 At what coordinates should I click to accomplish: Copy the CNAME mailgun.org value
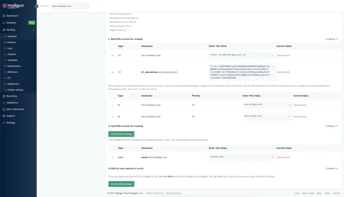(272, 157)
